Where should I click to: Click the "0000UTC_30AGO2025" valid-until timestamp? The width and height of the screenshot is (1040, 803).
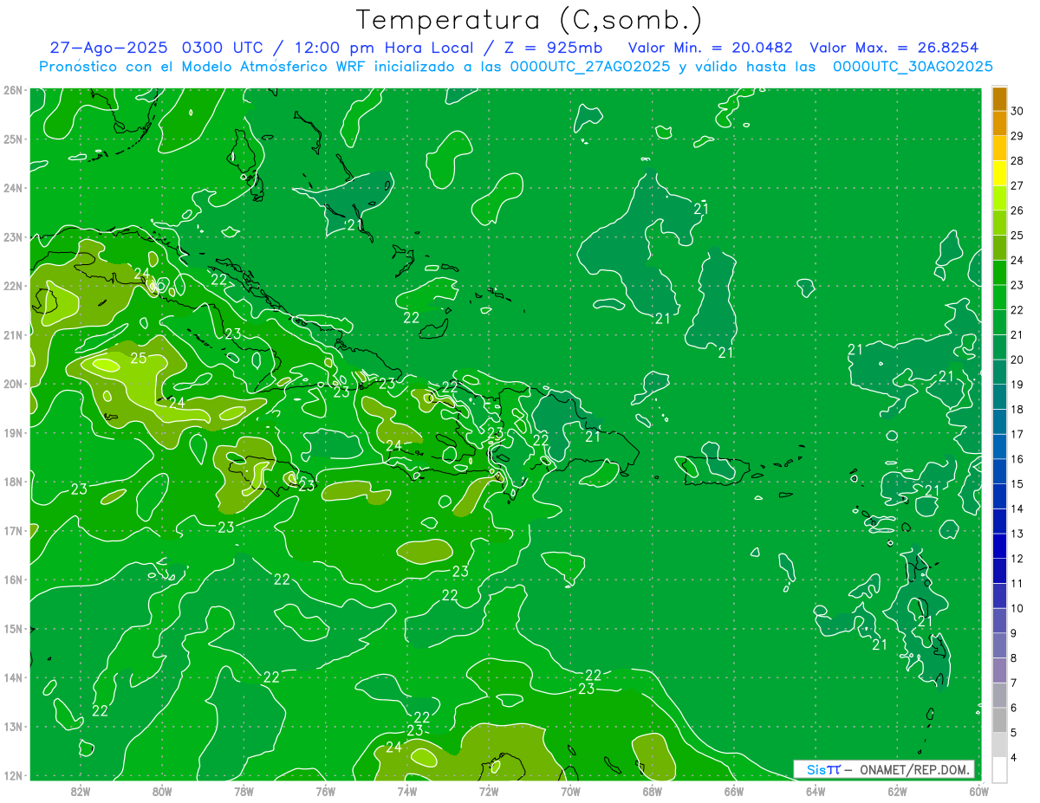pos(913,67)
